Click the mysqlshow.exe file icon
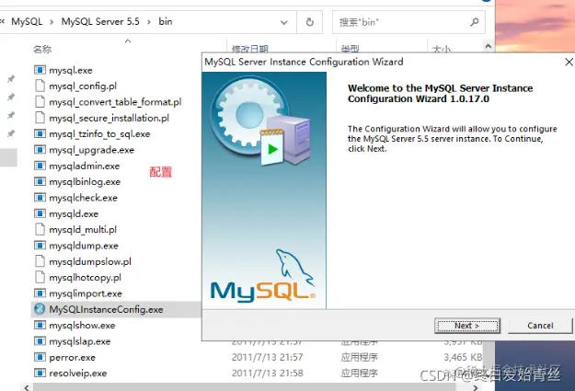The image size is (575, 391). (40, 325)
